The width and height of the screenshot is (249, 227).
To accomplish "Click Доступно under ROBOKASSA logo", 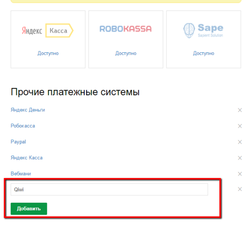I will coord(126,53).
